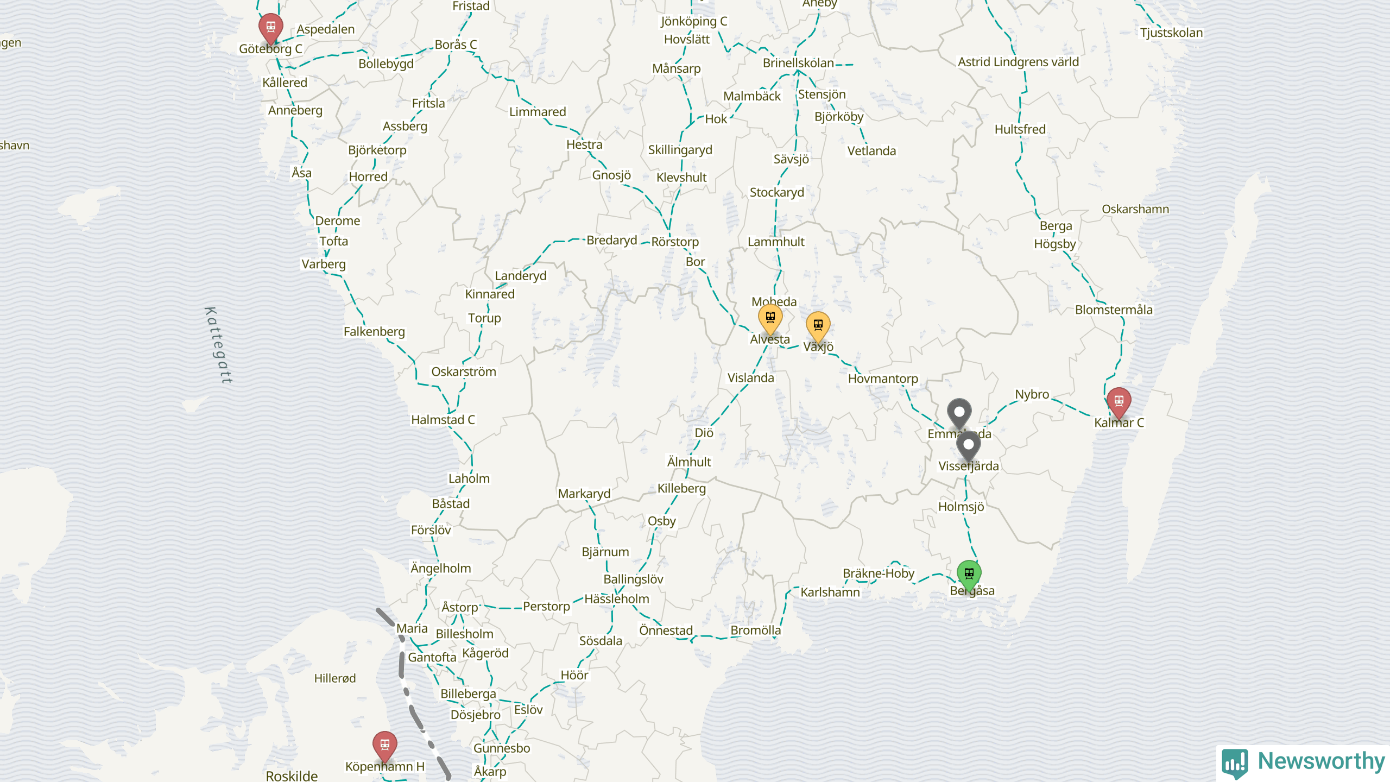Select the yellow train marker at Alvesta
The width and height of the screenshot is (1390, 782).
[770, 319]
